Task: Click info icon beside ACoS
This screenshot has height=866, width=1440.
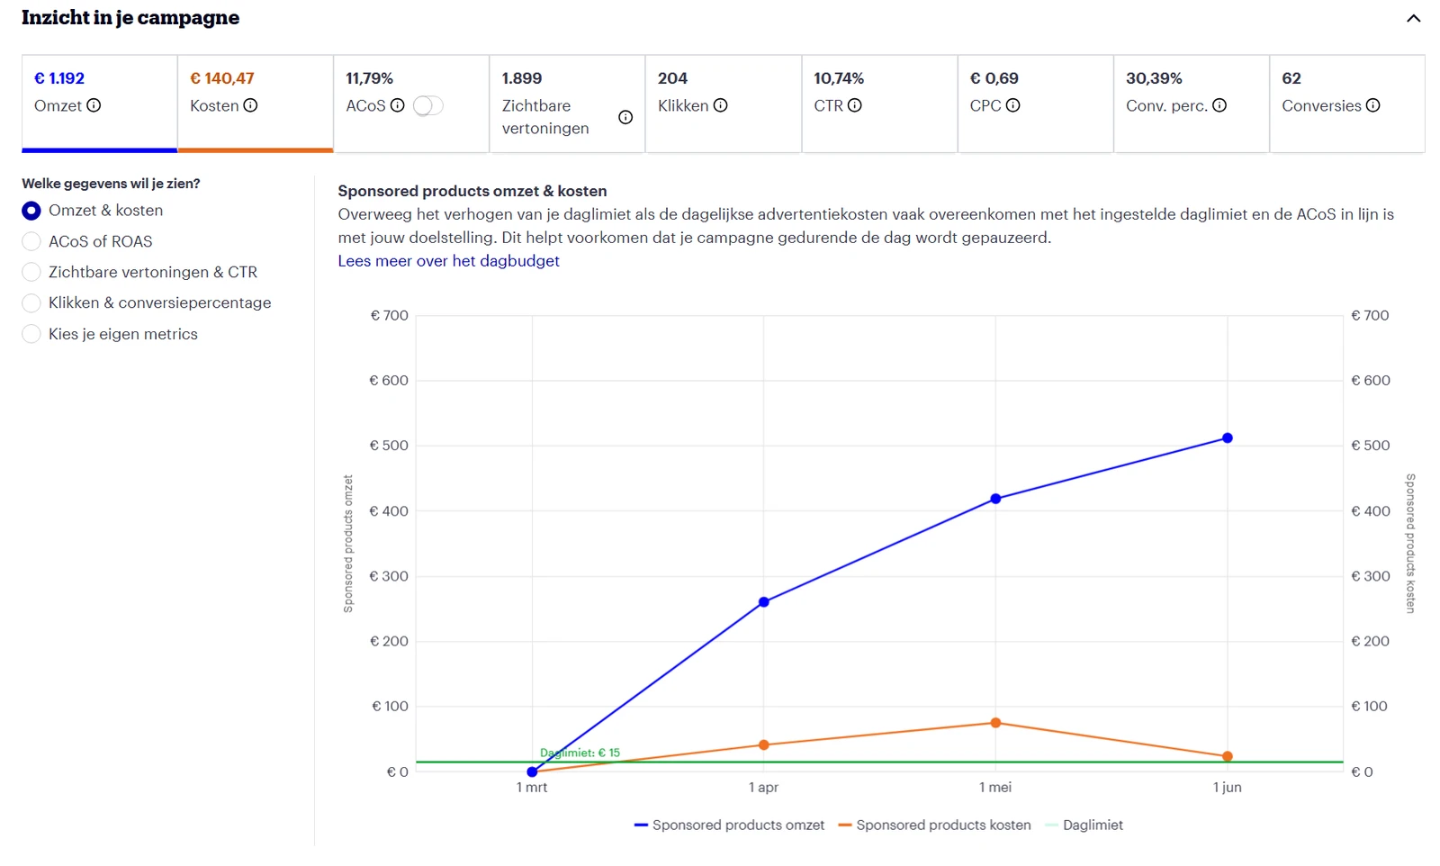Action: pos(397,105)
